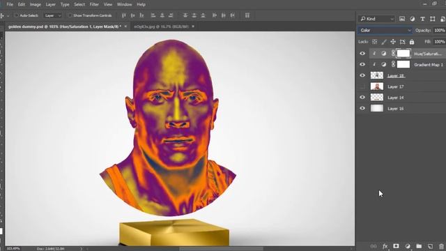
Task: Open the File menu
Action: (10, 5)
